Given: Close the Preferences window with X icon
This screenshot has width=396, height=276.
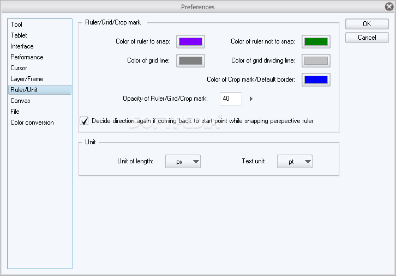Looking at the screenshot, I should tap(389, 7).
